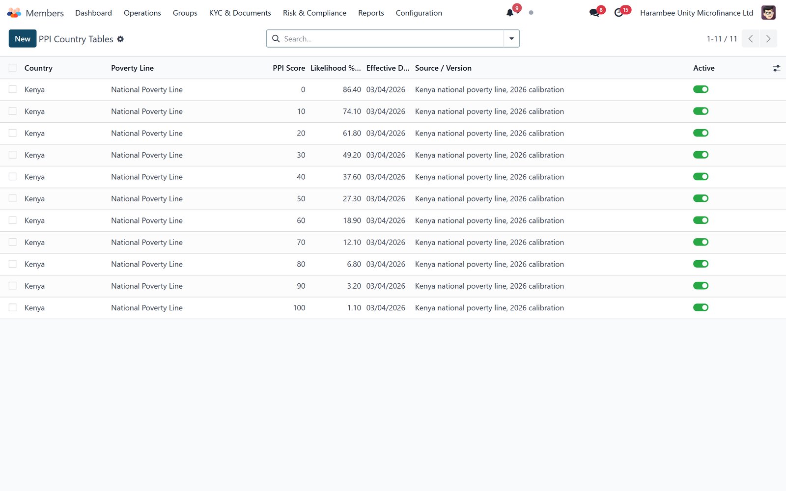The height and width of the screenshot is (491, 786).
Task: Select the row with PPI score 100
Action: click(x=13, y=307)
